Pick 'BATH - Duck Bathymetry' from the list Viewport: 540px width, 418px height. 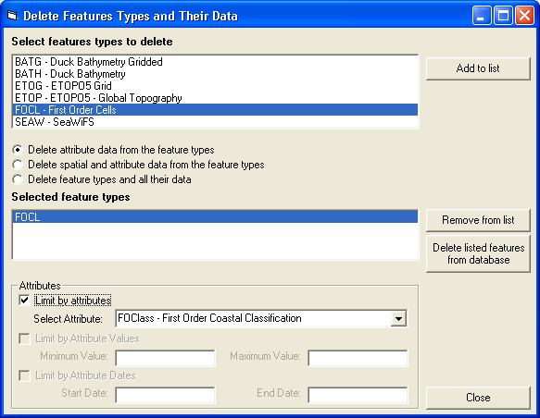[215, 74]
